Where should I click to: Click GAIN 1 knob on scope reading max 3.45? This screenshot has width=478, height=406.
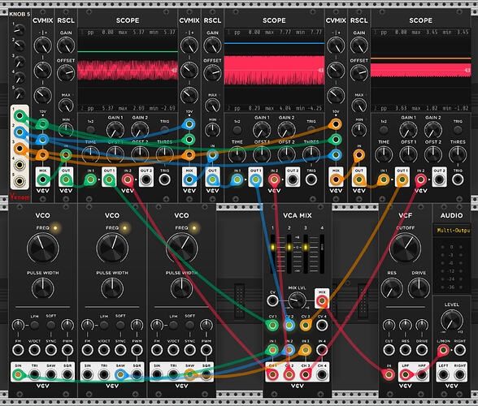pyautogui.click(x=408, y=130)
